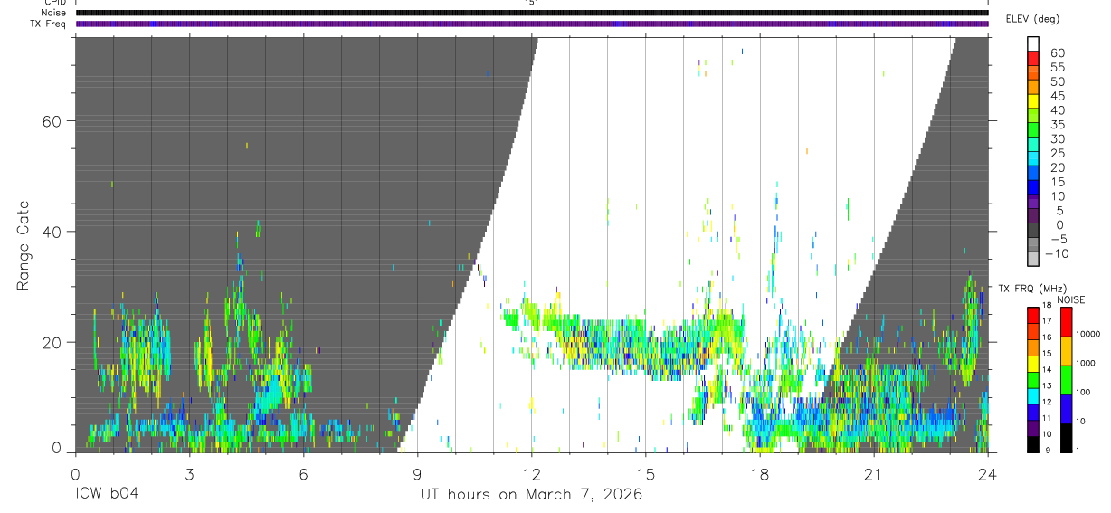Click the green segment of TX FRQ bar

pyautogui.click(x=1032, y=379)
